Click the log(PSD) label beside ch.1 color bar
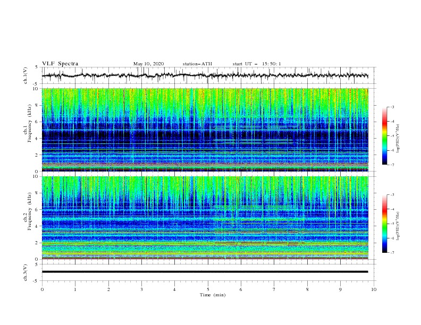This screenshot has height=325, width=421. (398, 139)
